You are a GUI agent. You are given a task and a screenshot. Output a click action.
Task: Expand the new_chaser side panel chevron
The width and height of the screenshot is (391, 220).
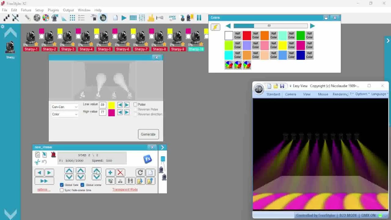pos(162,147)
